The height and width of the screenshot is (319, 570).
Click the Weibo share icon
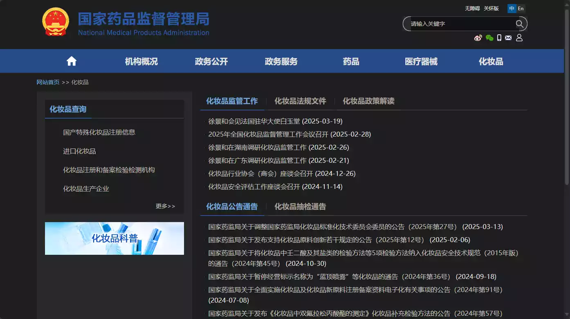(x=478, y=38)
